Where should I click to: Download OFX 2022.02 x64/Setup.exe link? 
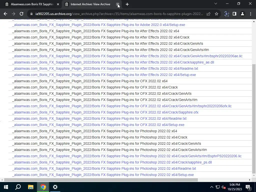point(98,125)
